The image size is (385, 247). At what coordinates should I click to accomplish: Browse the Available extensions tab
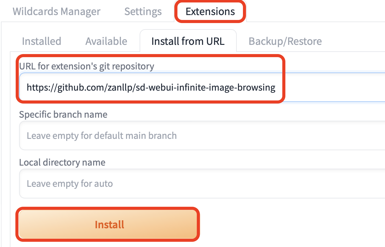point(106,41)
